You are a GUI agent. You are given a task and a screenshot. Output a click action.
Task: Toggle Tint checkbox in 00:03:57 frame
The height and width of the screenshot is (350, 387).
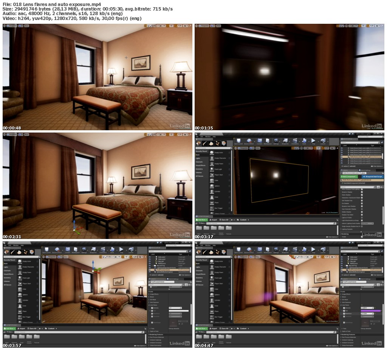tap(152, 311)
